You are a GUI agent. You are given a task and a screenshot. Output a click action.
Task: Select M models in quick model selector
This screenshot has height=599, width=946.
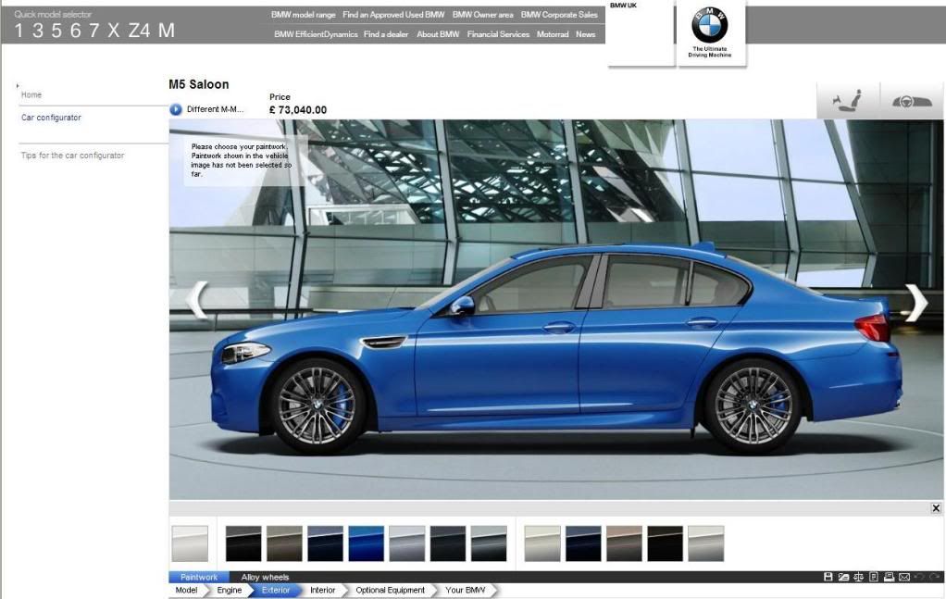pyautogui.click(x=167, y=31)
